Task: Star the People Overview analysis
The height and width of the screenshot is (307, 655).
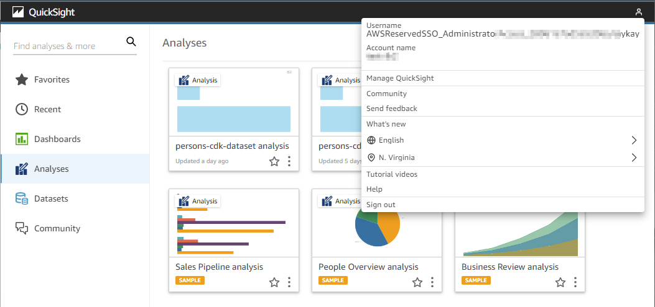Action: coord(417,282)
